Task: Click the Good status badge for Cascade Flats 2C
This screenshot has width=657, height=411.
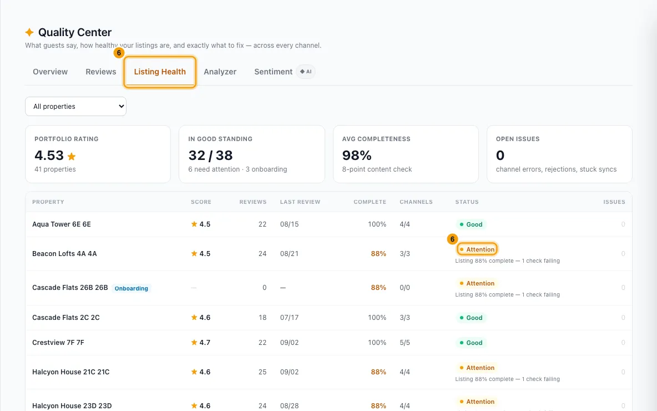Action: 471,318
